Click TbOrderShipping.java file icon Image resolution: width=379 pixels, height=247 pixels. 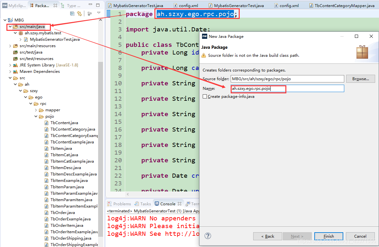click(46, 238)
